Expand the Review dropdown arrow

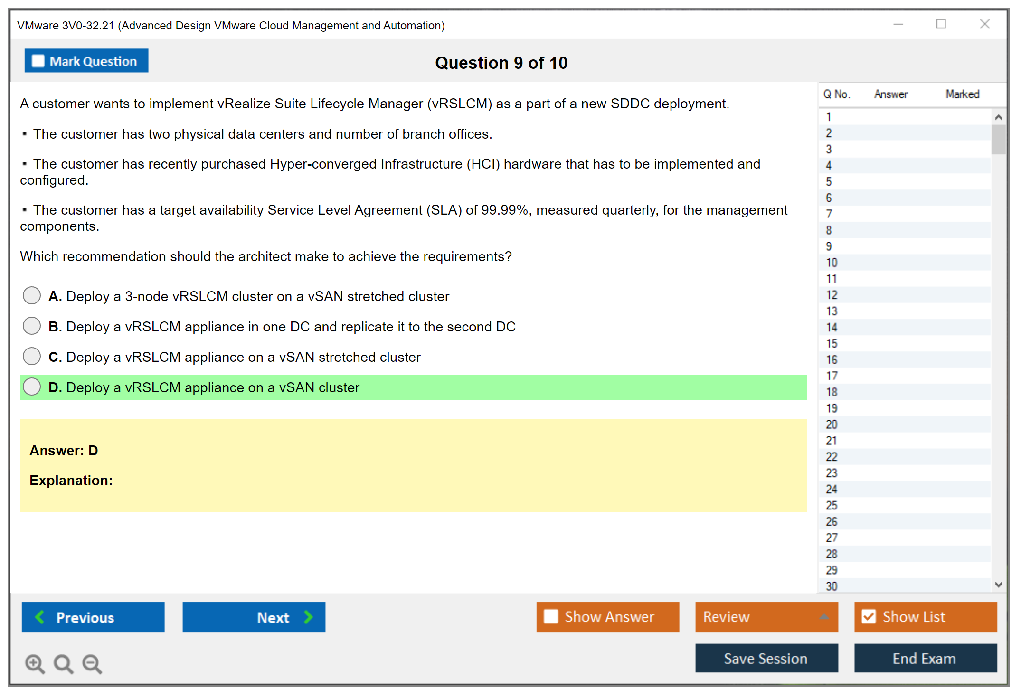pos(824,617)
